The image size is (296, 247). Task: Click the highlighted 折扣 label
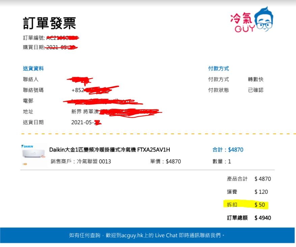click(x=232, y=205)
